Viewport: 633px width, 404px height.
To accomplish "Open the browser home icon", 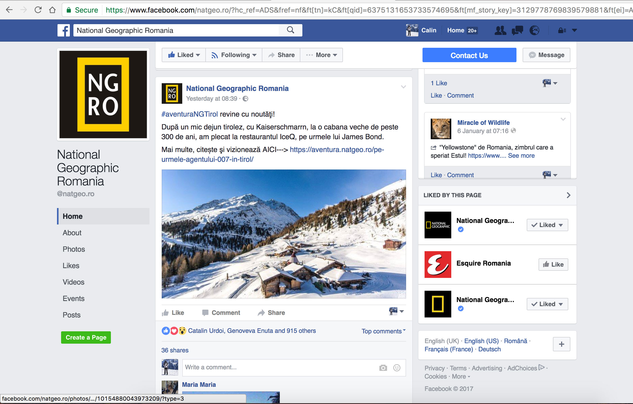I will [x=52, y=10].
